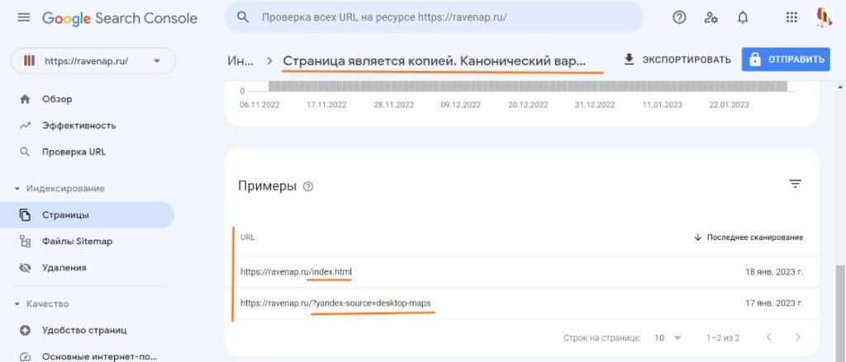Open Проверка URL in sidebar
The width and height of the screenshot is (846, 362).
[x=74, y=152]
